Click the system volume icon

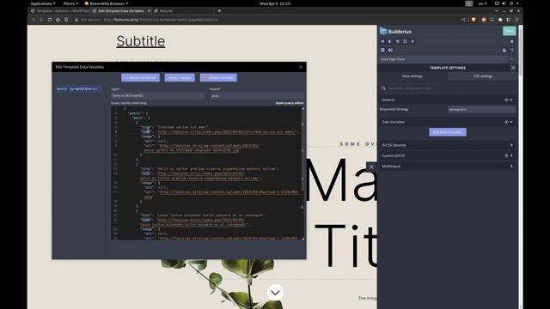504,3
